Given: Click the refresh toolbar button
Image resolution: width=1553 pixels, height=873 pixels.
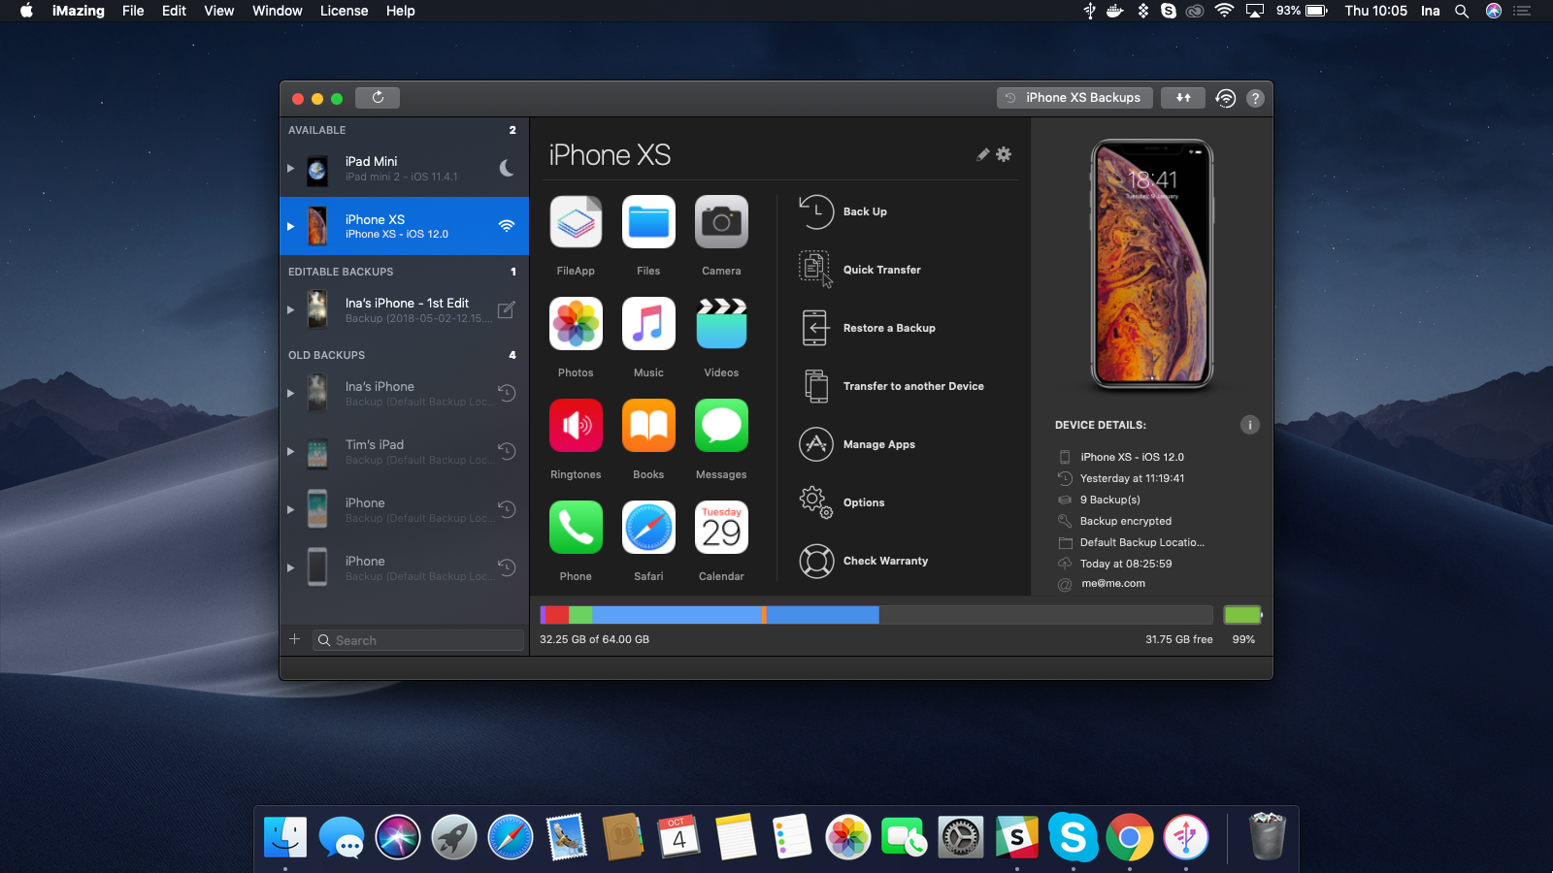Looking at the screenshot, I should click(378, 98).
